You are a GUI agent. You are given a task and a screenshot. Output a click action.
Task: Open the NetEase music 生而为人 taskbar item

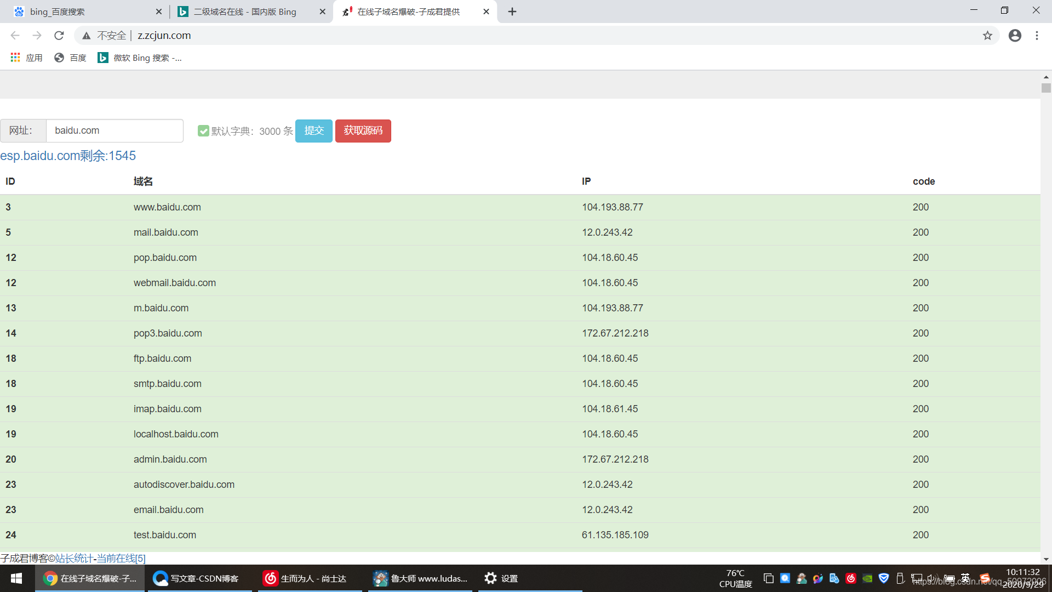(310, 578)
